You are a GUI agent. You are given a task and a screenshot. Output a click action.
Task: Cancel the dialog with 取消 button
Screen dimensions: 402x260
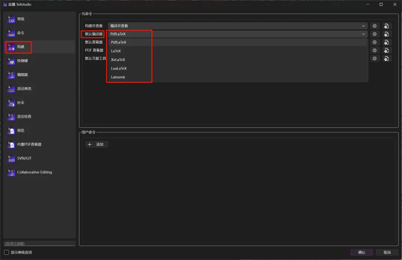(387, 252)
